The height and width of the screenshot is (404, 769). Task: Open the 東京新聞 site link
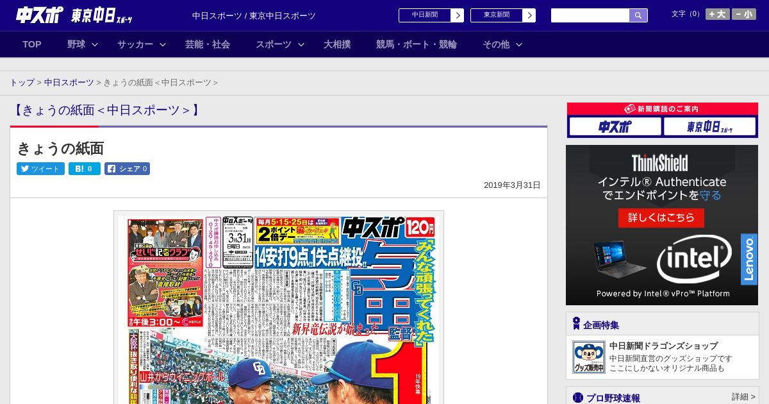pyautogui.click(x=497, y=15)
